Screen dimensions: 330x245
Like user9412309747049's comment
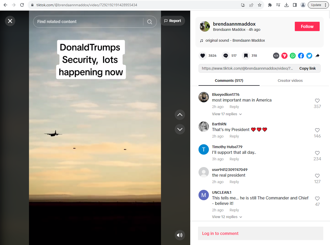coord(317,176)
